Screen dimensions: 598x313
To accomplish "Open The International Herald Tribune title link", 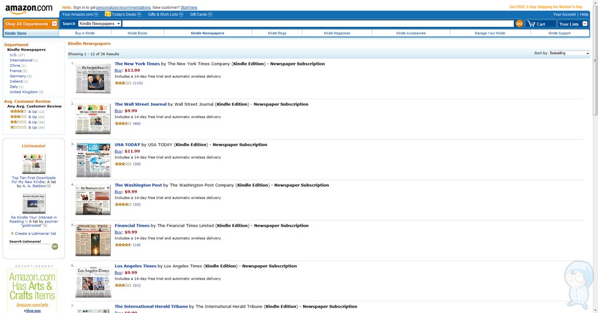I will [x=151, y=306].
